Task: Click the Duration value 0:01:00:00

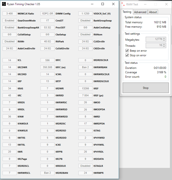Action: (x=160, y=68)
